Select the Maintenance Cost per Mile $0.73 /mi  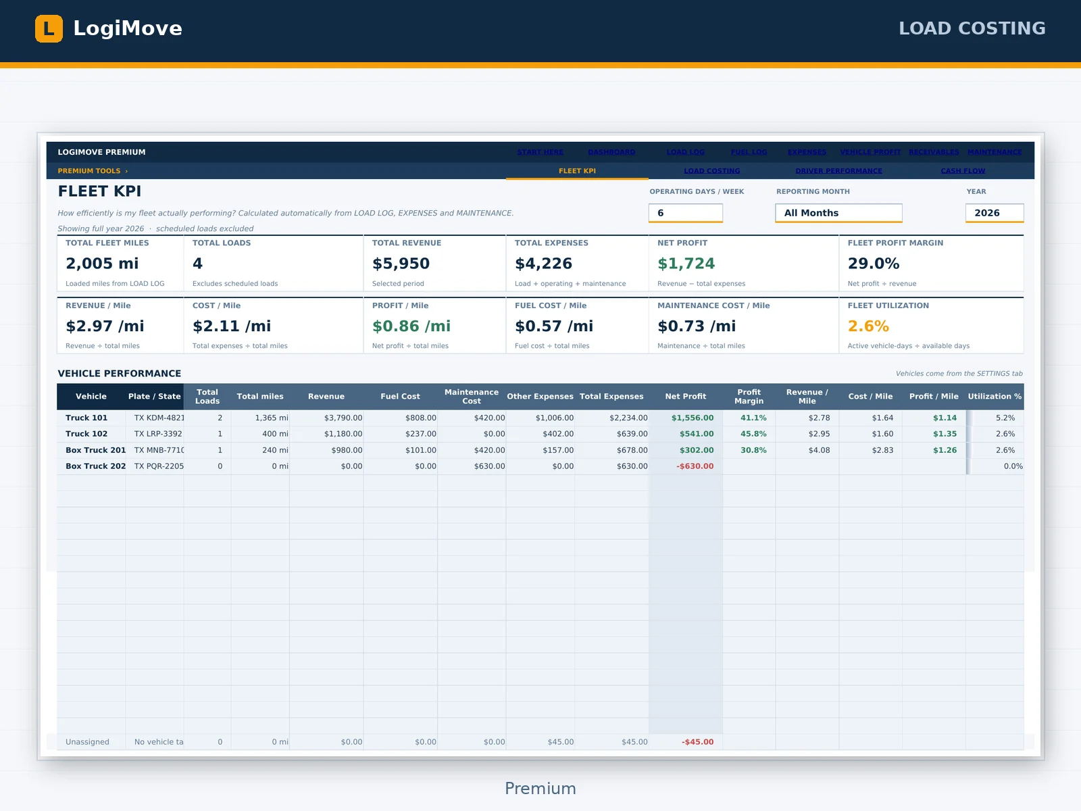697,326
